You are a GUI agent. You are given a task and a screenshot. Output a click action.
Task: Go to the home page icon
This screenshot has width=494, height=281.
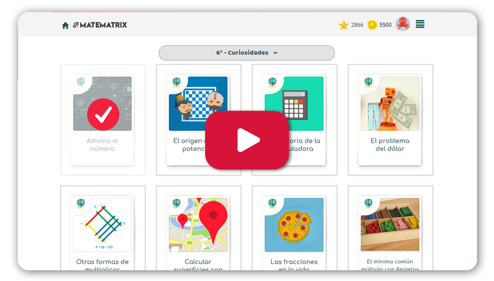(x=65, y=26)
